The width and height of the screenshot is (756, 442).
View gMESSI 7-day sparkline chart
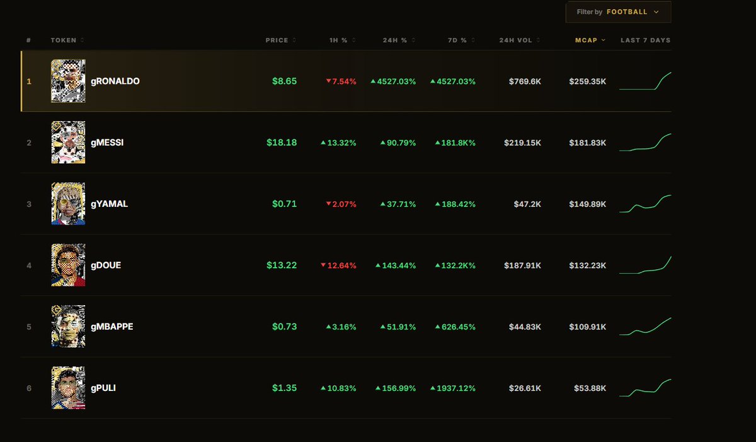pyautogui.click(x=645, y=142)
